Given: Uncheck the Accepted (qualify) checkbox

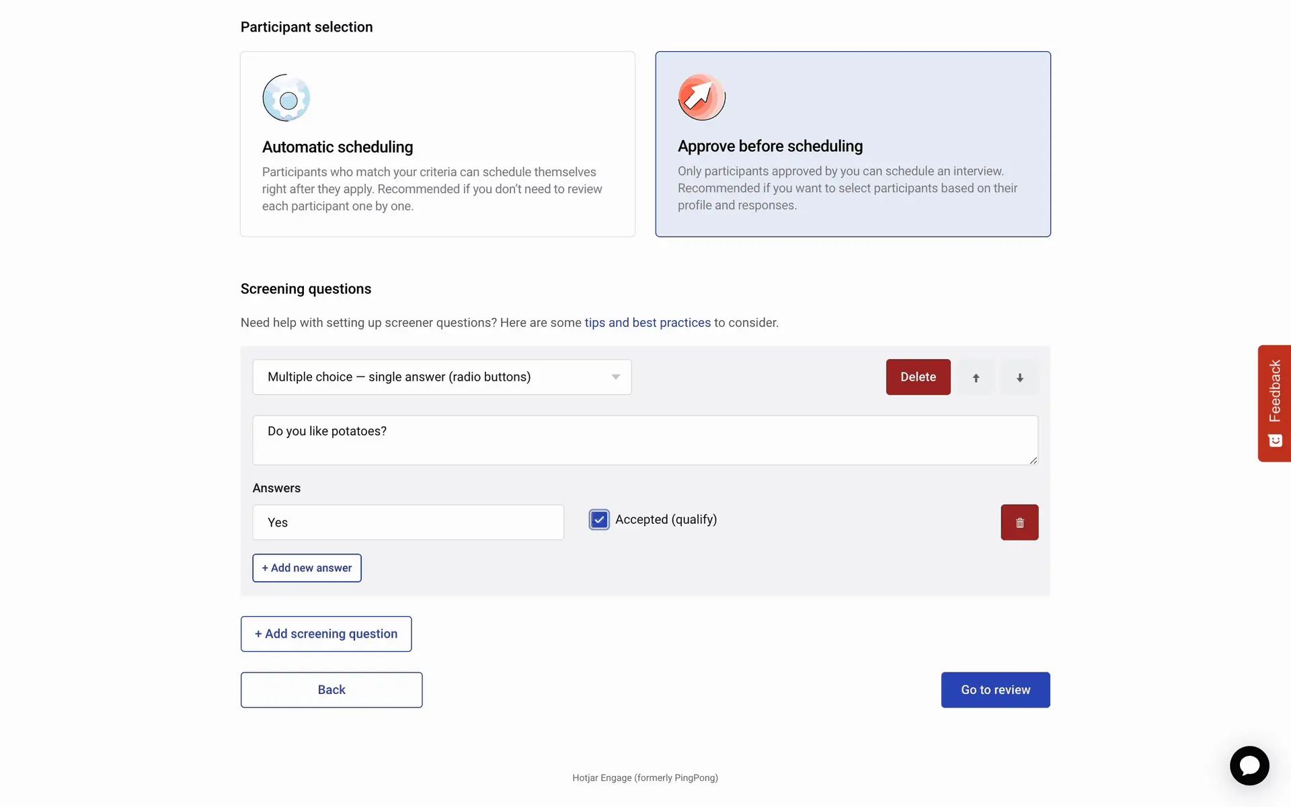Looking at the screenshot, I should [599, 520].
